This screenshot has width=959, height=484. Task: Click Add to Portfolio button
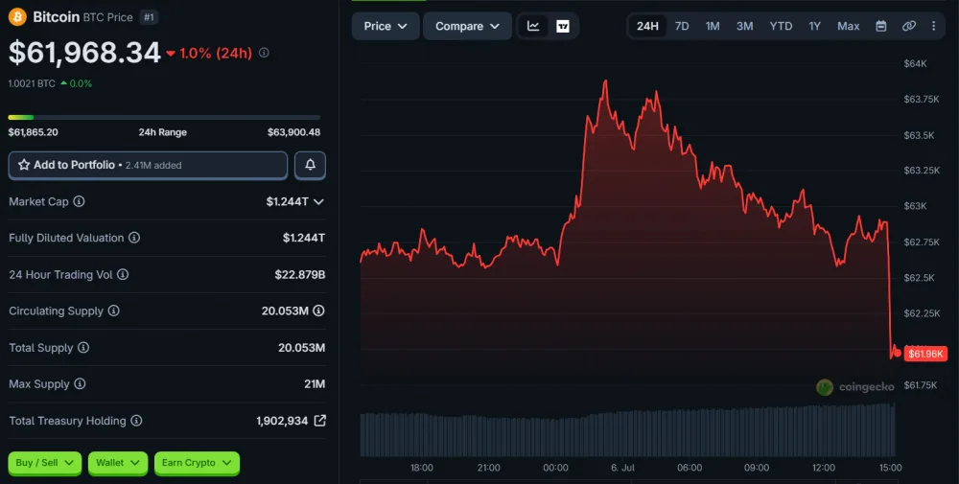pos(148,165)
